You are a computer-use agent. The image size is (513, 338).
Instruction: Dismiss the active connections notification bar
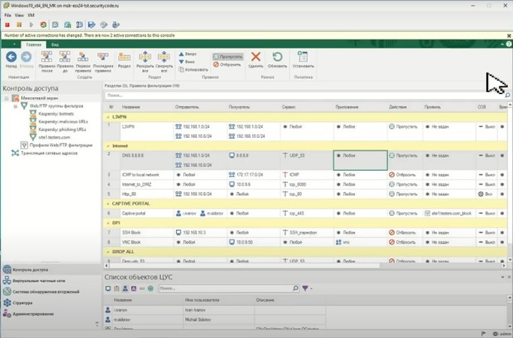[508, 35]
